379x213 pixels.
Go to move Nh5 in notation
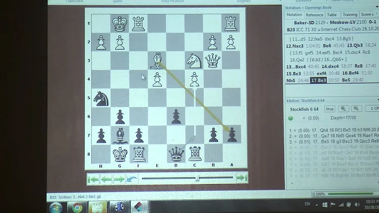pos(291,81)
